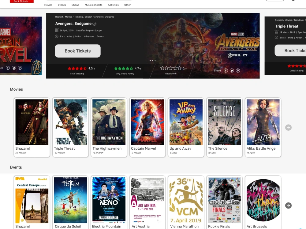Click the Adventure genre tag

click(x=89, y=36)
